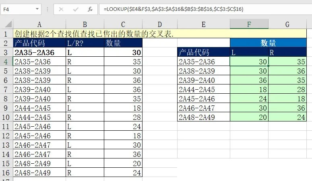The width and height of the screenshot is (312, 181).
Task: Select cell A12 containing 2A45-2A46
Action: pyautogui.click(x=39, y=136)
